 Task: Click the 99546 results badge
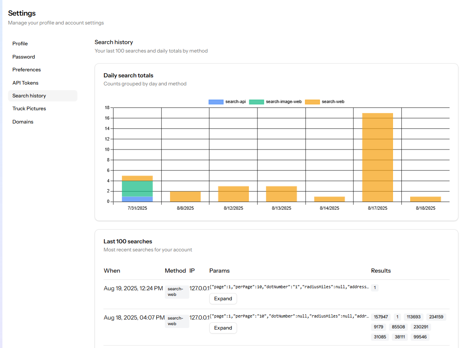(x=419, y=337)
